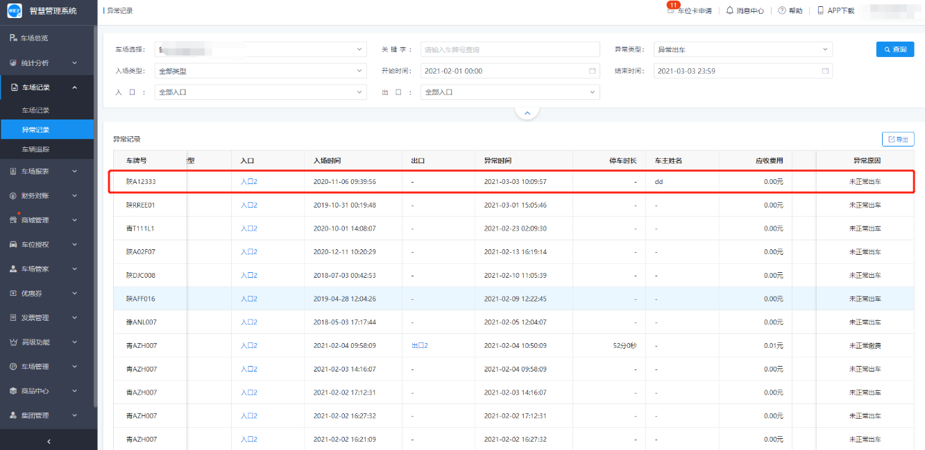Click 出口2 link in table
This screenshot has height=450, width=925.
pyautogui.click(x=419, y=346)
